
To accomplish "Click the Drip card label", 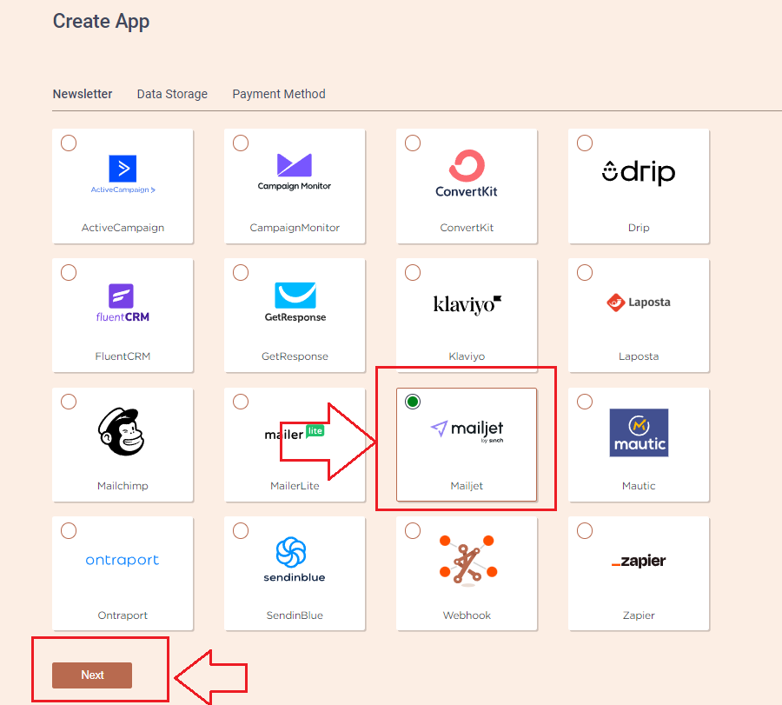I will (639, 228).
